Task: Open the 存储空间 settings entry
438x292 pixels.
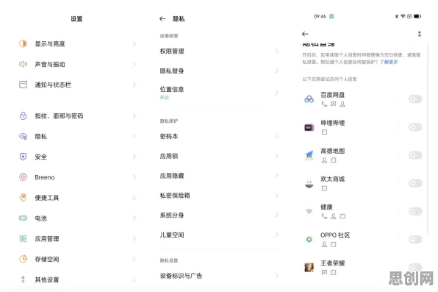Action: 78,259
